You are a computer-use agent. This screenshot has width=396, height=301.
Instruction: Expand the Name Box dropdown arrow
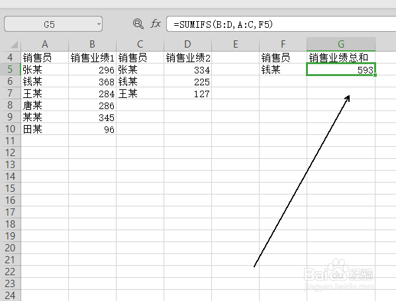coord(99,24)
